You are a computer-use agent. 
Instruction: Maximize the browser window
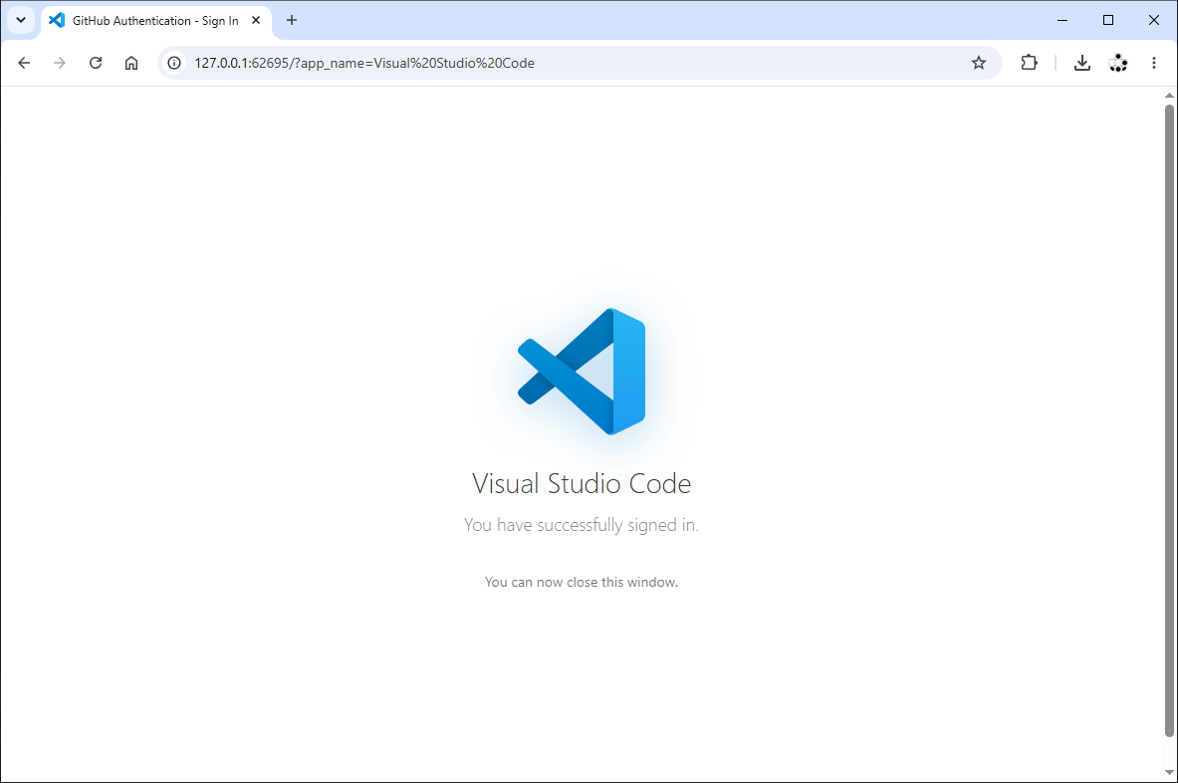pos(1108,20)
